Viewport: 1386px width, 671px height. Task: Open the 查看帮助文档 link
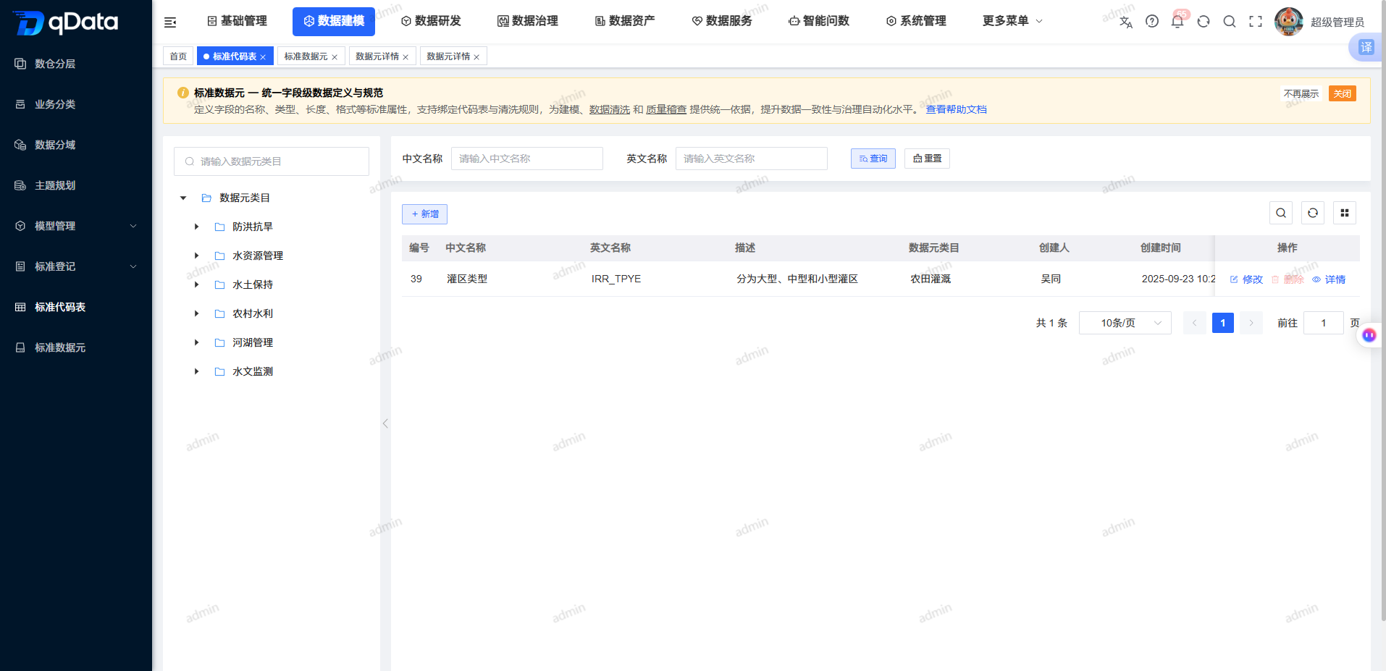pyautogui.click(x=956, y=109)
